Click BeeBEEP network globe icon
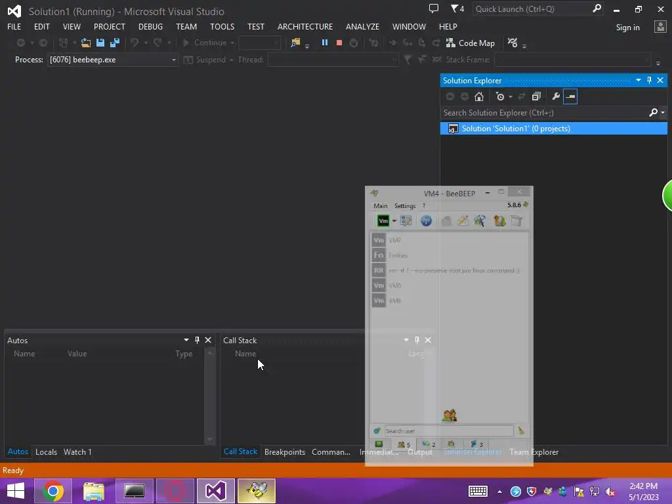Screen dimensions: 672x504 point(426,221)
